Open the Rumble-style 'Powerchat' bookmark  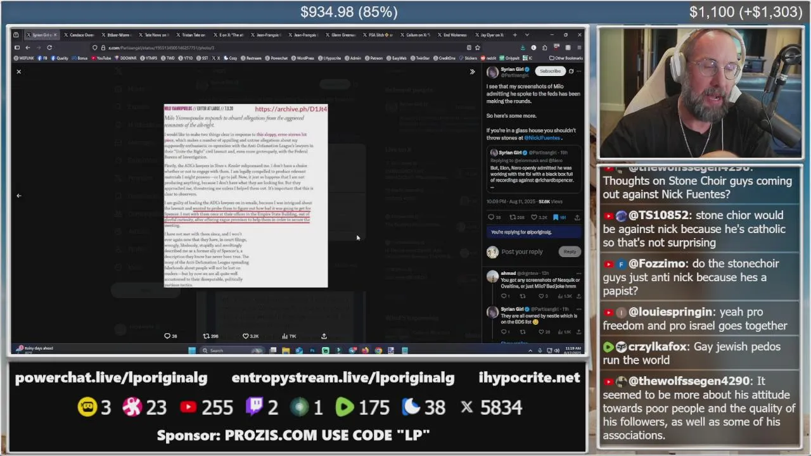[x=276, y=58]
